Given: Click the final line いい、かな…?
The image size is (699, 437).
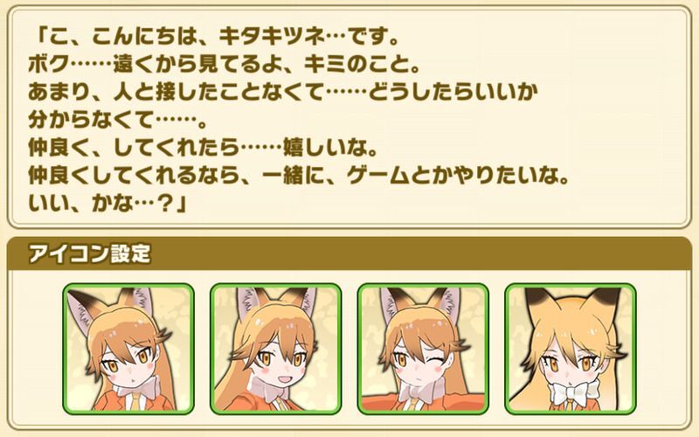Looking at the screenshot, I should click(x=107, y=205).
